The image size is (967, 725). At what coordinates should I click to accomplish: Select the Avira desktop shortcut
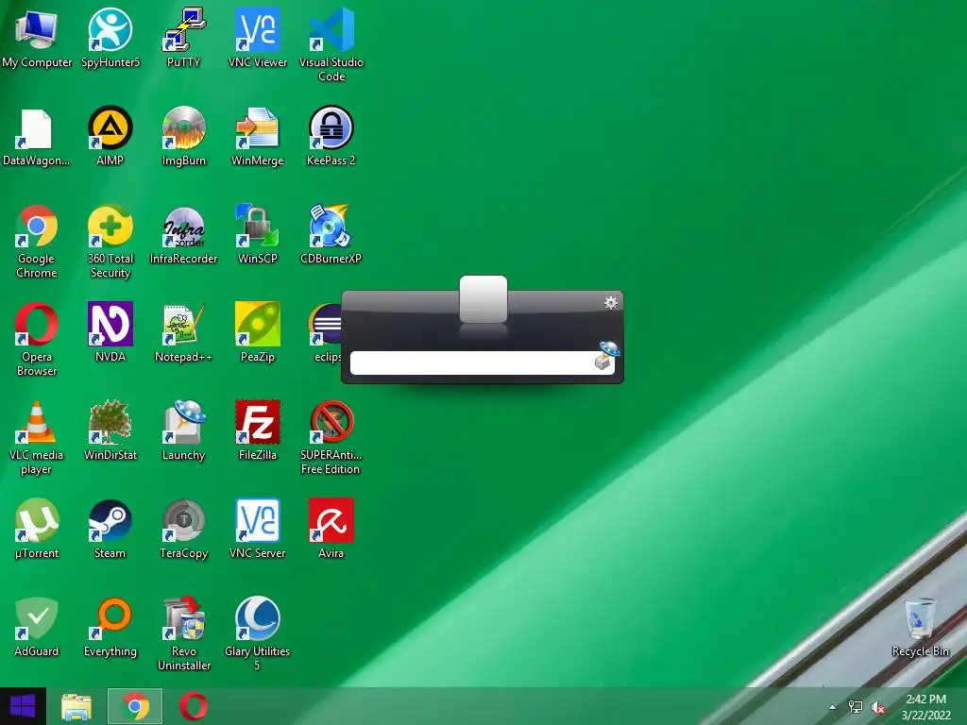click(x=331, y=529)
